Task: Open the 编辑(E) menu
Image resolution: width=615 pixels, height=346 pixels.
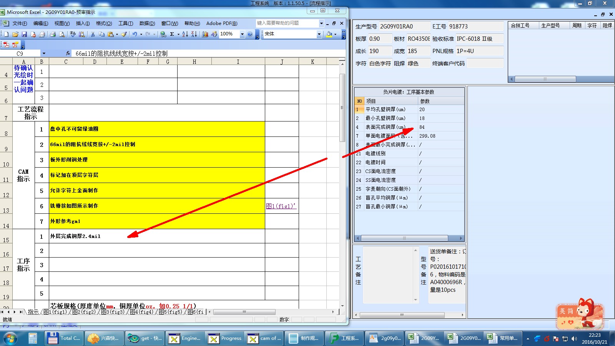Action: tap(41, 23)
